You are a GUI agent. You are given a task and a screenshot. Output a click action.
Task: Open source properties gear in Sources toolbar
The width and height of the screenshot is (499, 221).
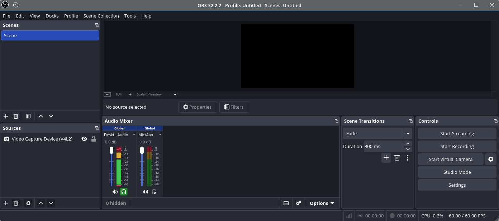pos(28,203)
